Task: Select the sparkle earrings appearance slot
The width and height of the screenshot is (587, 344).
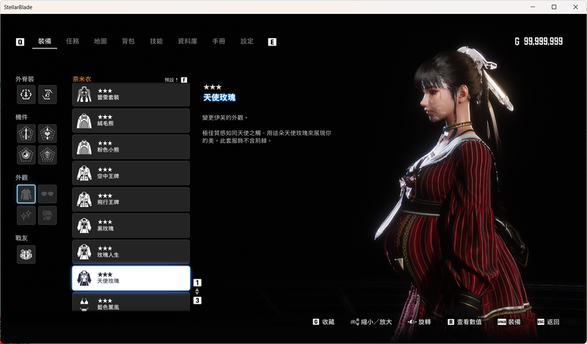Action: tap(26, 215)
